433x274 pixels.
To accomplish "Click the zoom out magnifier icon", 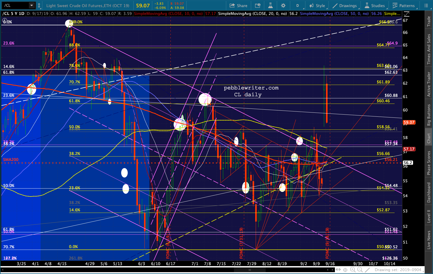I will [360, 270].
